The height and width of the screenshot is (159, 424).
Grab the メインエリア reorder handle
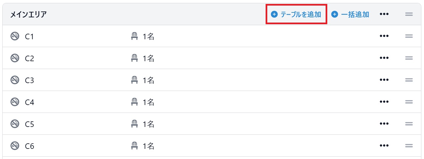coord(409,14)
